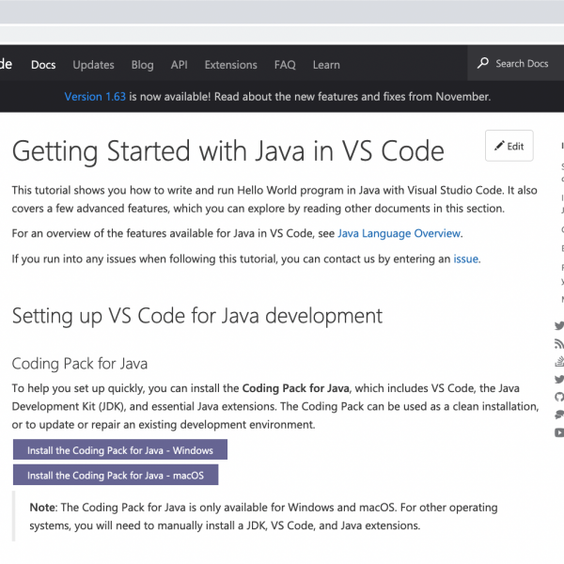Click the Twitter bird icon above the RSS icon
This screenshot has width=564, height=564.
pyautogui.click(x=560, y=326)
